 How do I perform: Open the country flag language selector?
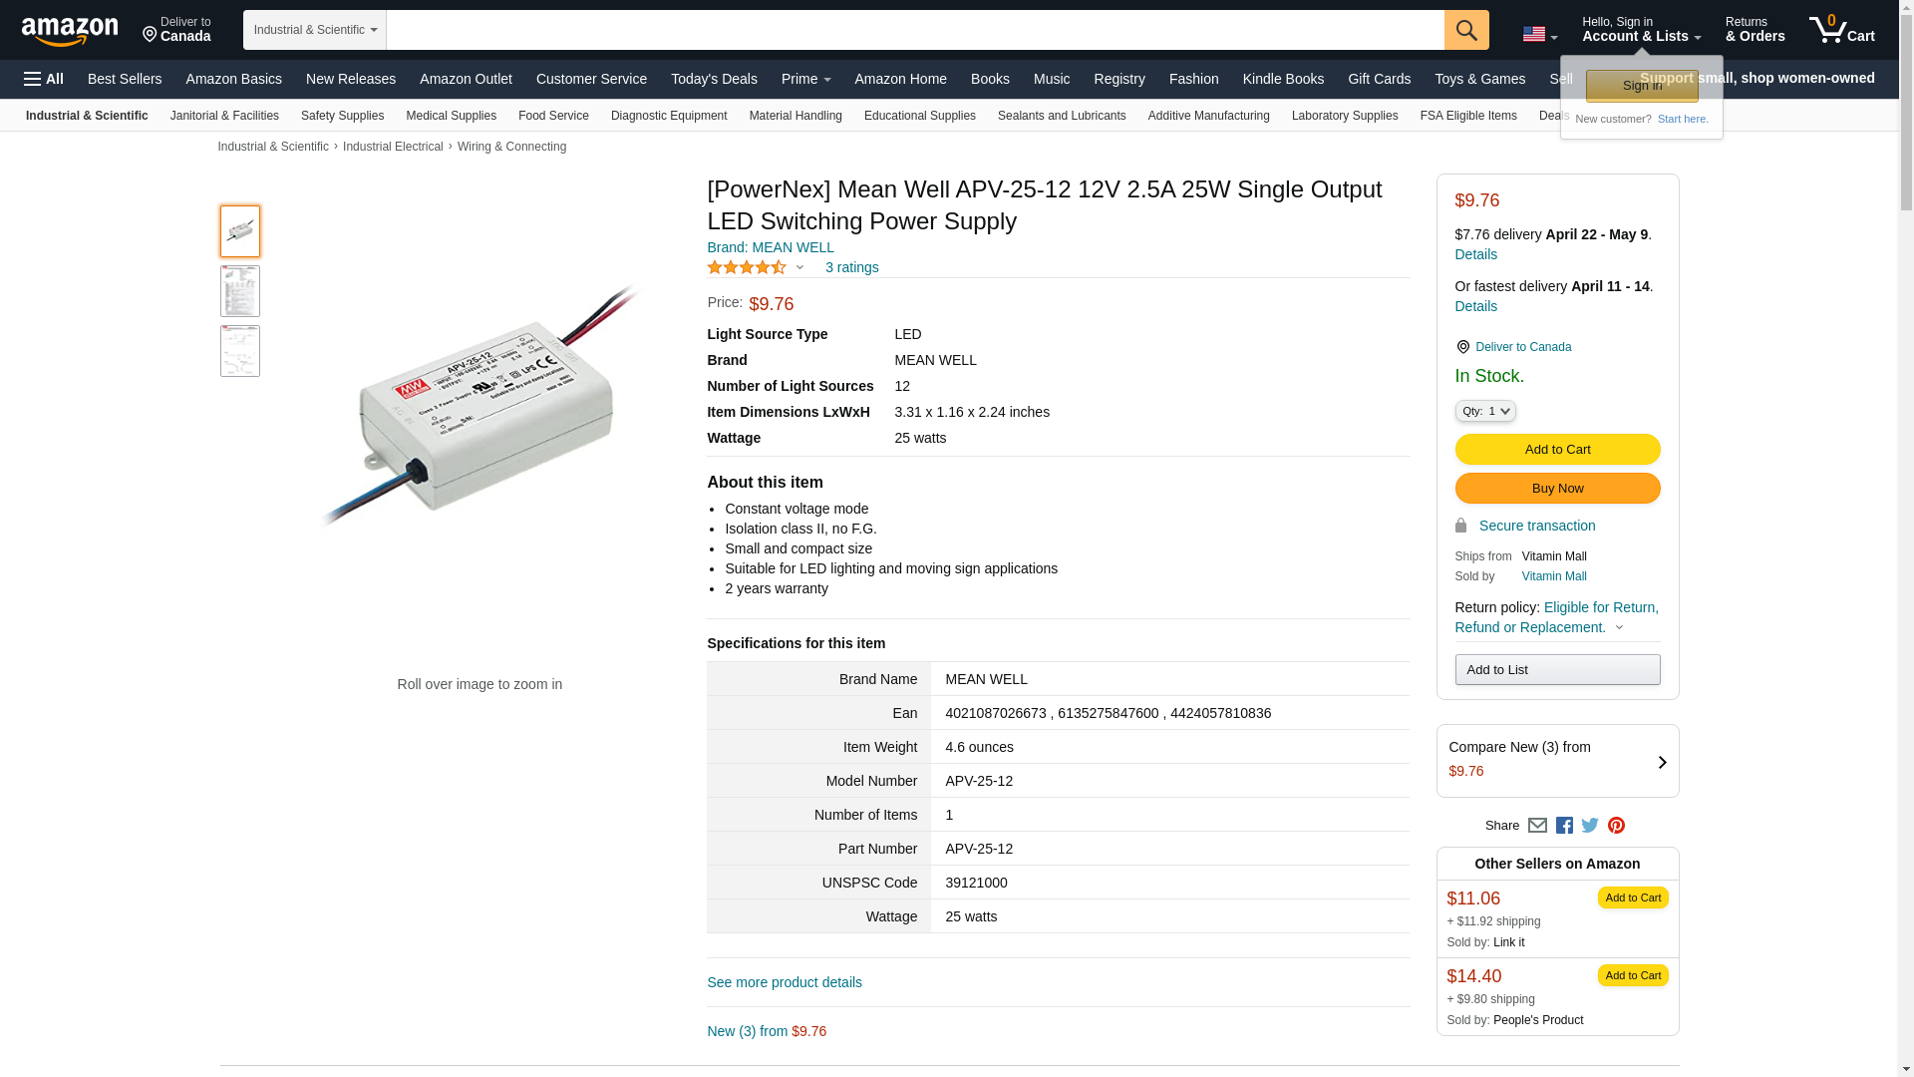1539,34
